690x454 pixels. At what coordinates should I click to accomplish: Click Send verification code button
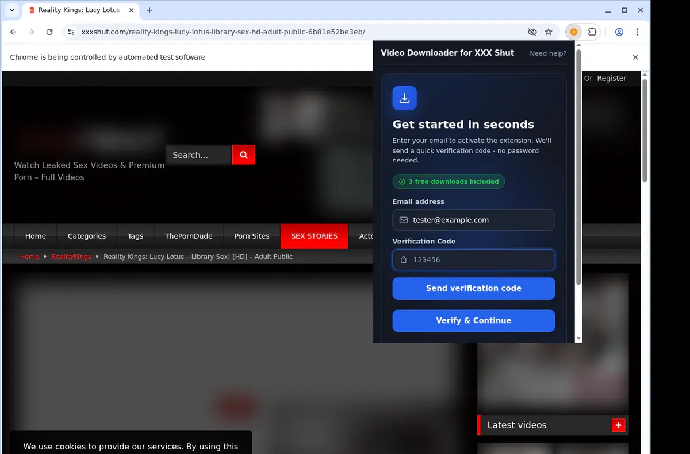[474, 288]
